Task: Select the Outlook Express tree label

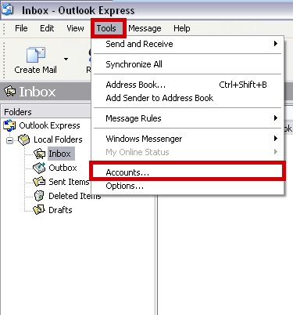Action: 49,125
